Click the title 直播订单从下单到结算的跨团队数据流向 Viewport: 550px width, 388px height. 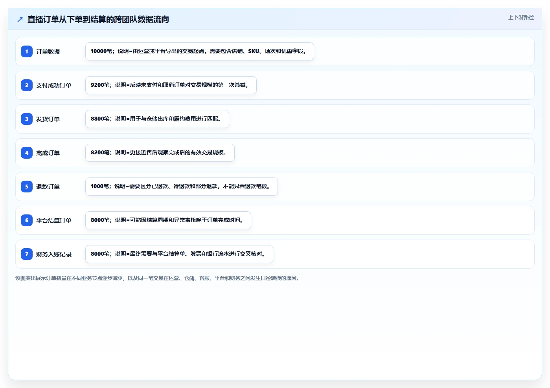[98, 19]
